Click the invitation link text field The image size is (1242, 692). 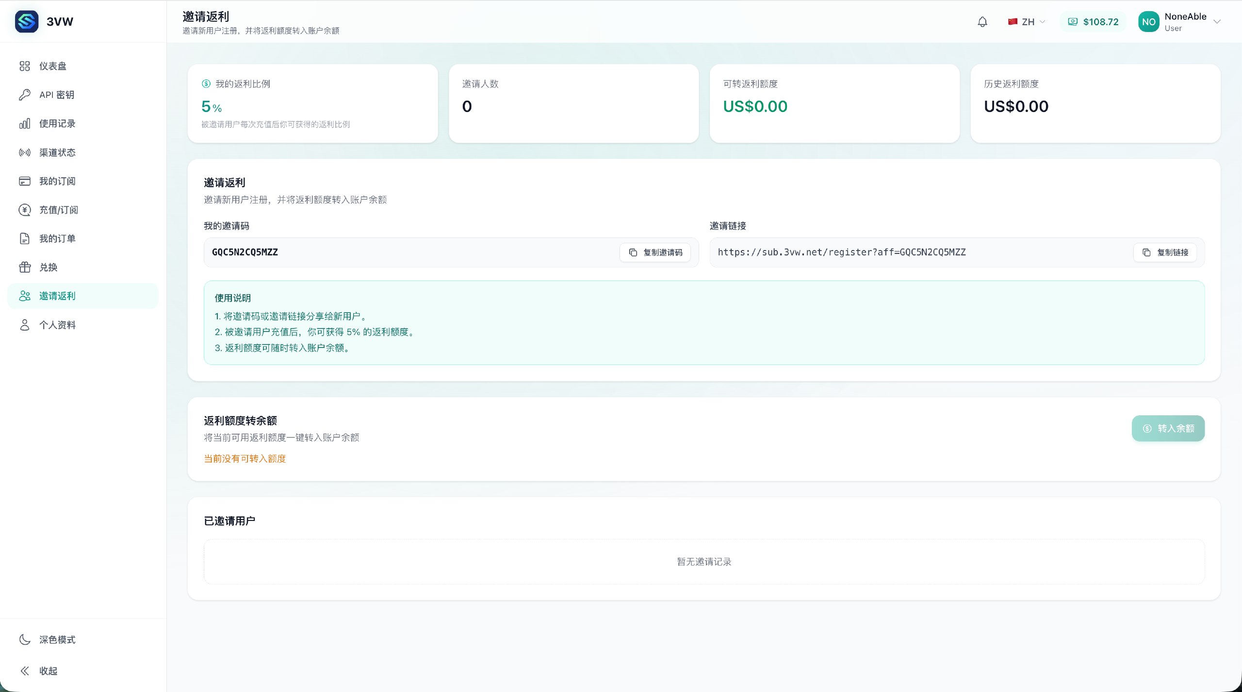click(922, 252)
